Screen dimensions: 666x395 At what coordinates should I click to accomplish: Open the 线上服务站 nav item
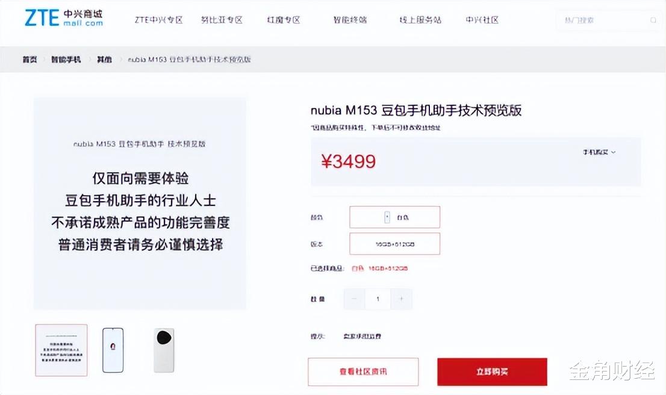[420, 20]
